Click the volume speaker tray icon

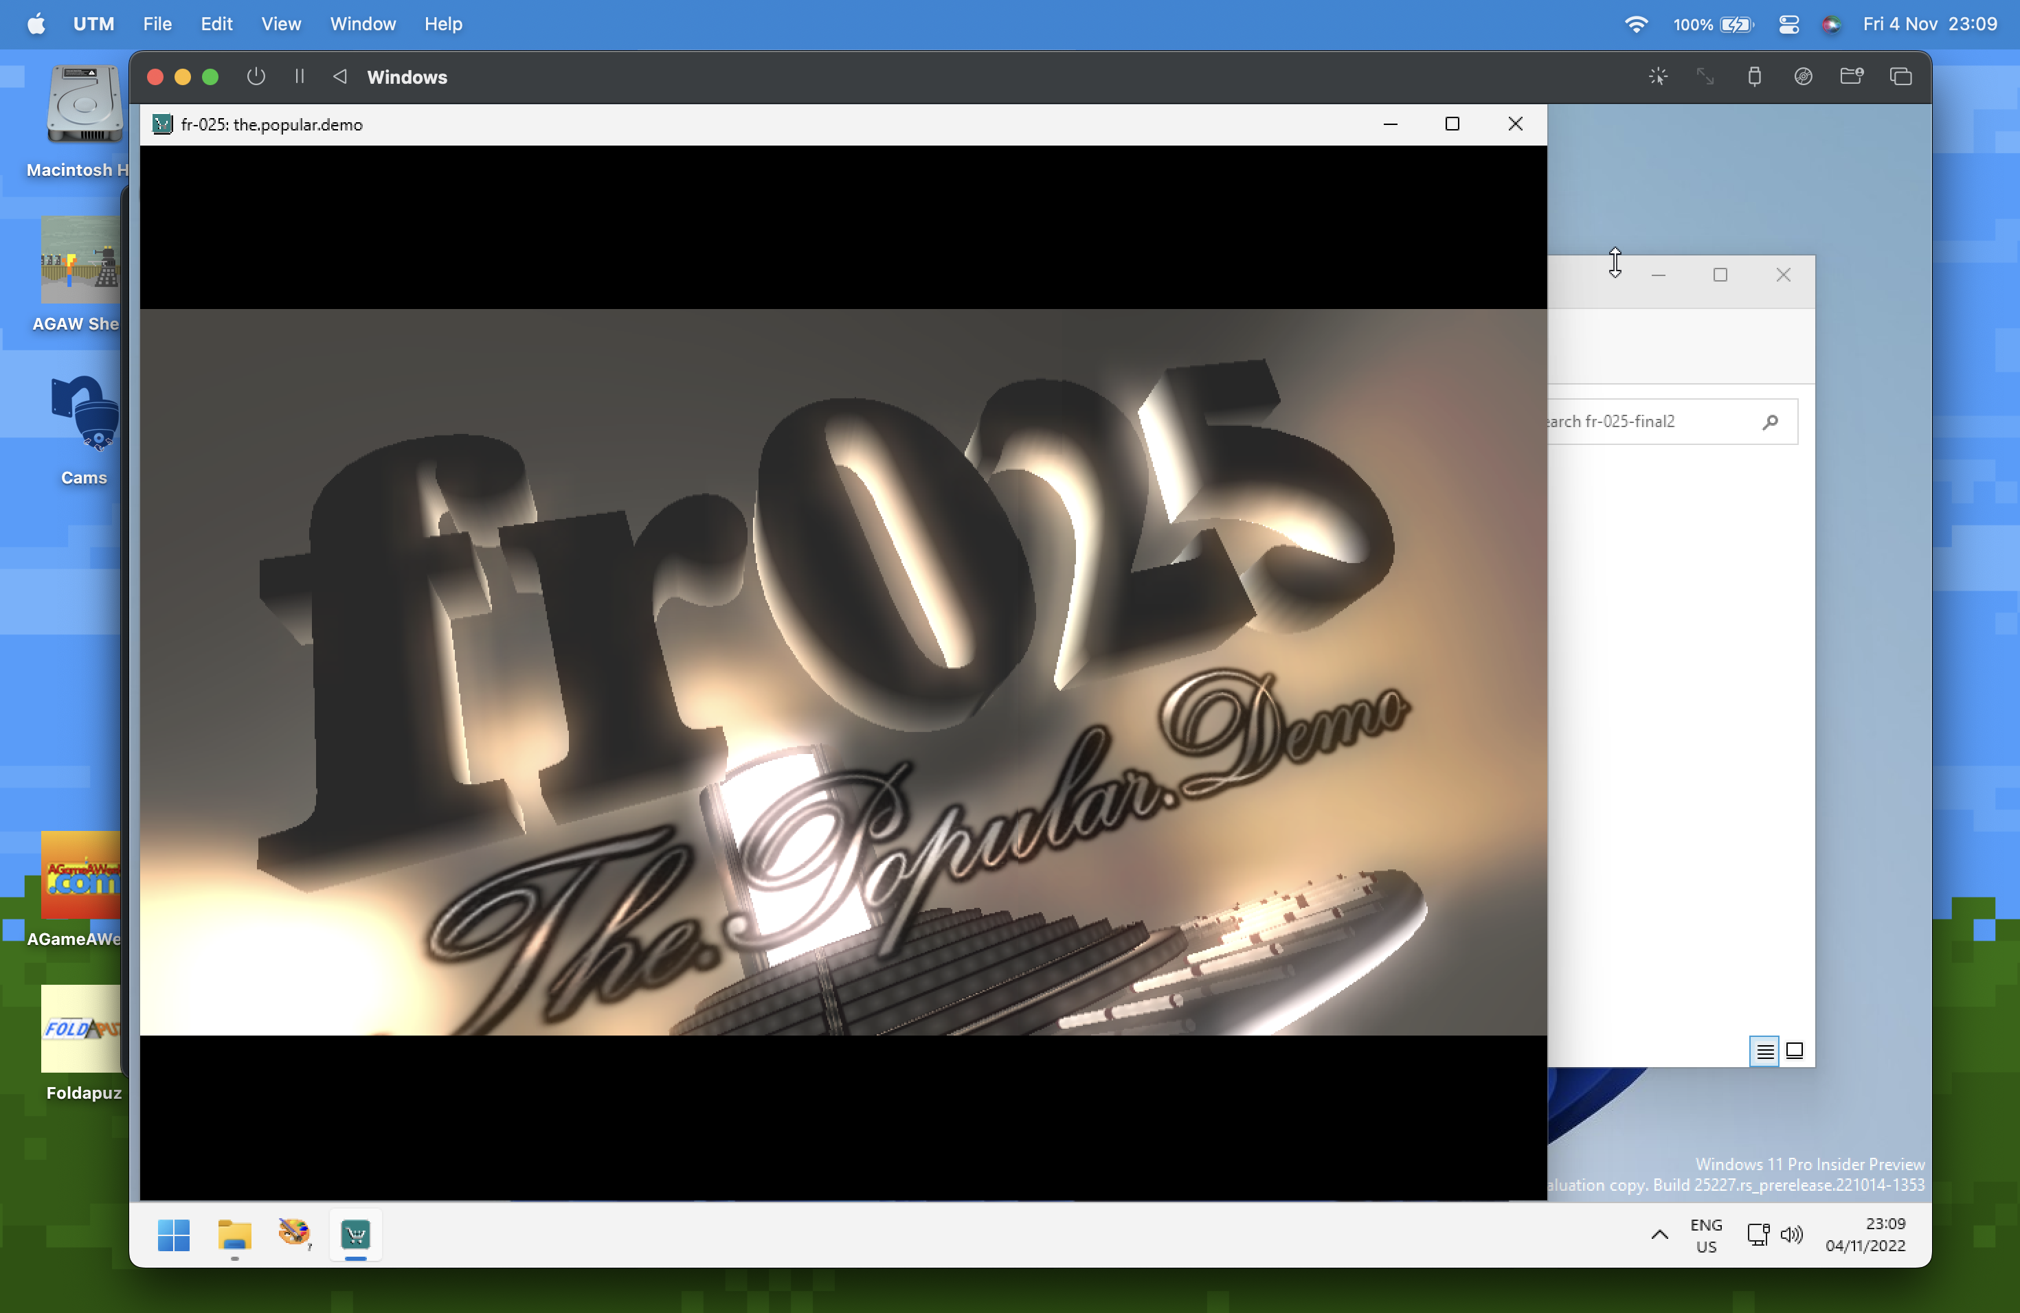tap(1792, 1235)
